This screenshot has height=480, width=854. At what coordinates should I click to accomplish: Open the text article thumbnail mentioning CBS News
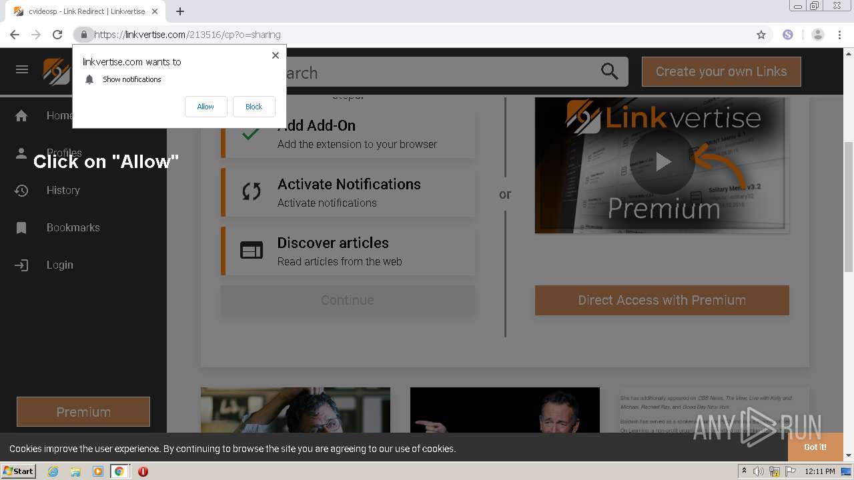pos(715,411)
